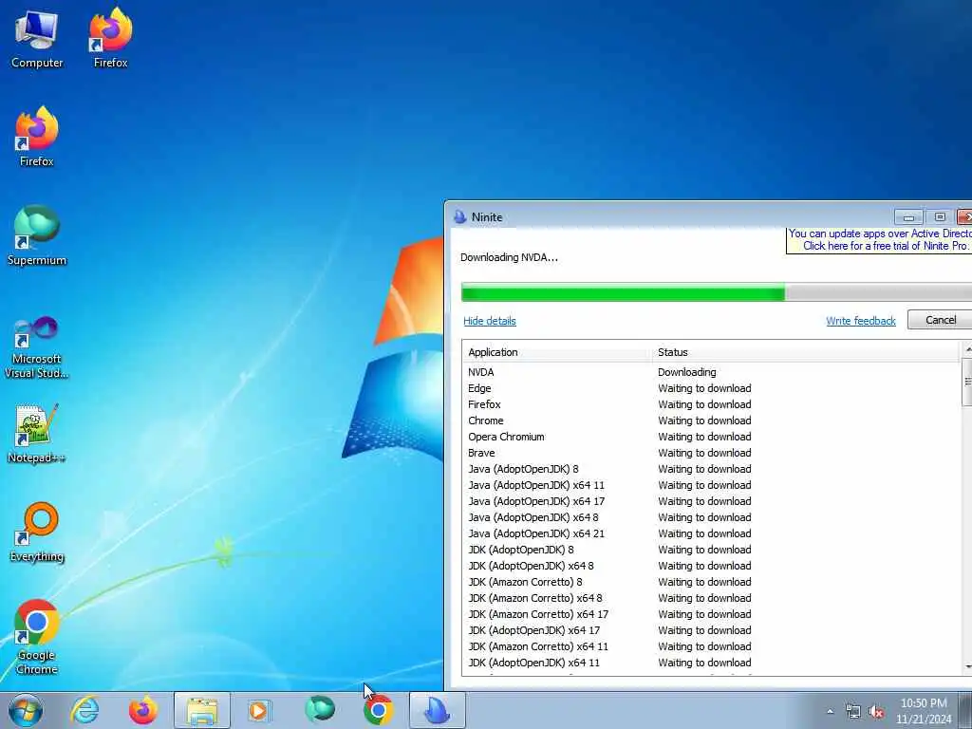Open Windows Explorer from the taskbar
The height and width of the screenshot is (729, 972).
click(x=202, y=710)
